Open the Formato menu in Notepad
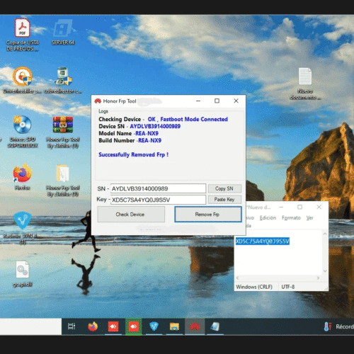Viewport: 354px width, 354px height. coord(291,217)
